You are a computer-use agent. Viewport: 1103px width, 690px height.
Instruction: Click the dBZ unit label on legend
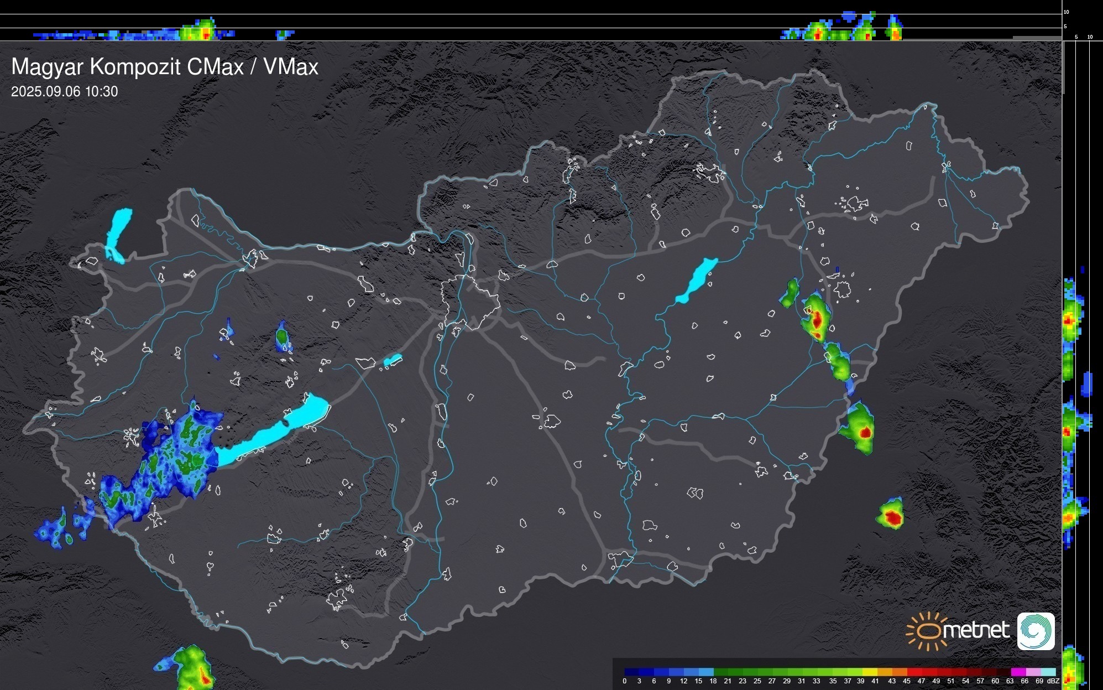tap(1053, 681)
